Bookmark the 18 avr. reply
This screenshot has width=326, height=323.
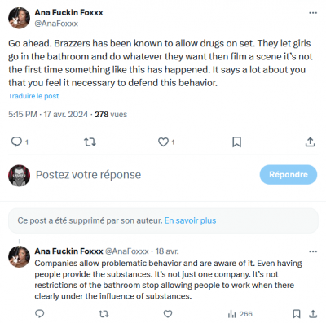click(x=297, y=314)
